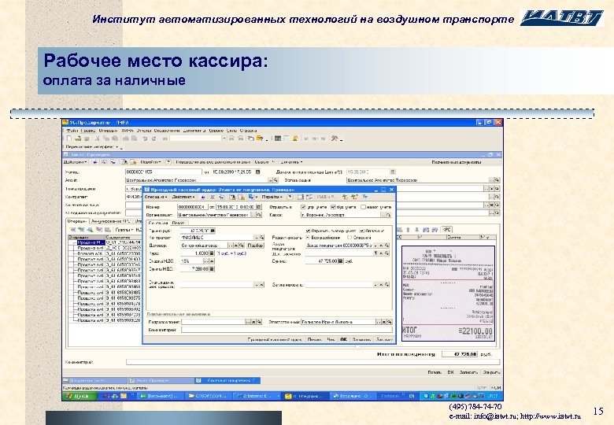Screen dimensions: 614x425
Task: Click calculator icon of Сумма руб field
Action: 213,231
